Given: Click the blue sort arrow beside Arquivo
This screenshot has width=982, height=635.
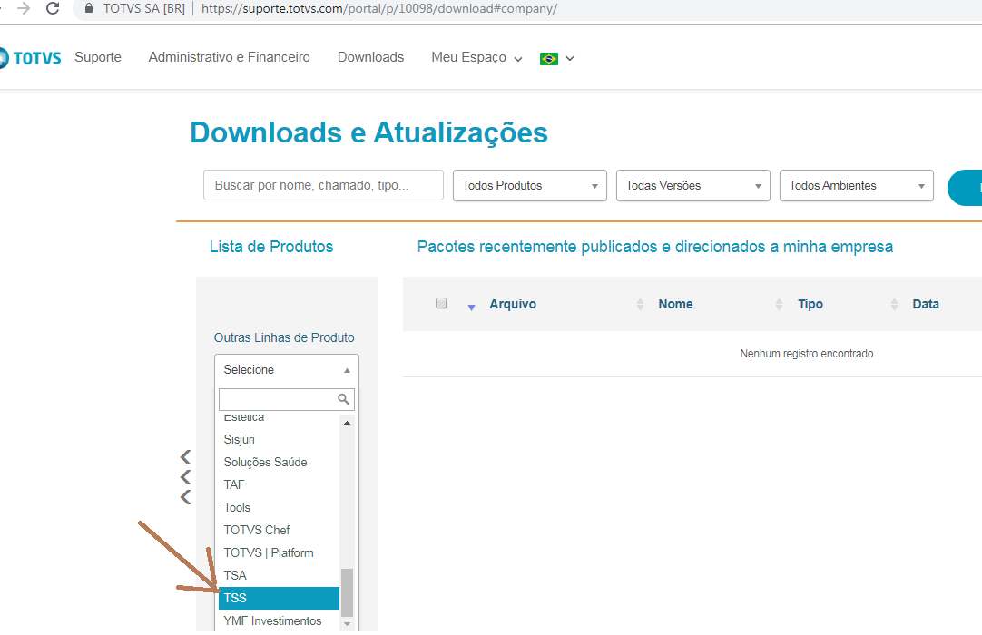Looking at the screenshot, I should point(472,307).
